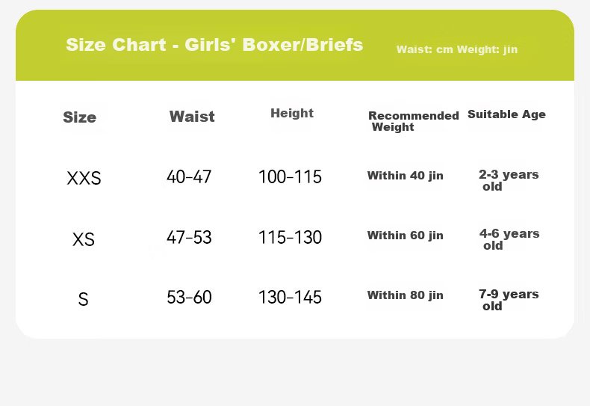Click the 40-47 waist value

tap(189, 176)
